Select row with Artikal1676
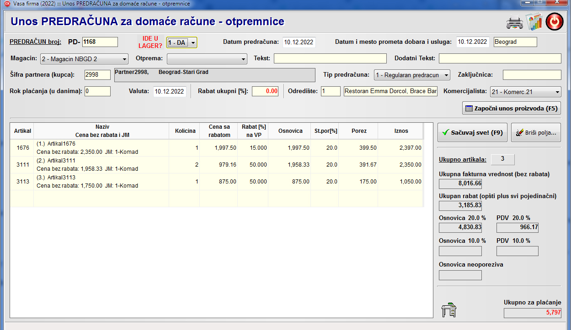 217,148
